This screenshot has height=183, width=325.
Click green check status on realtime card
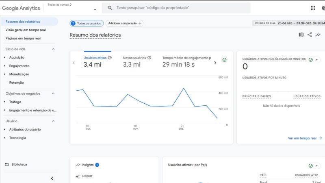pyautogui.click(x=310, y=60)
